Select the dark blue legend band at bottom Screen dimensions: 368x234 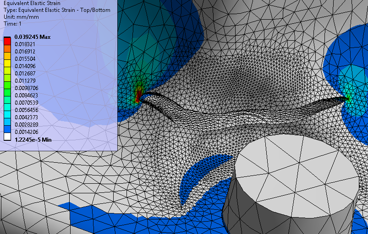7,132
